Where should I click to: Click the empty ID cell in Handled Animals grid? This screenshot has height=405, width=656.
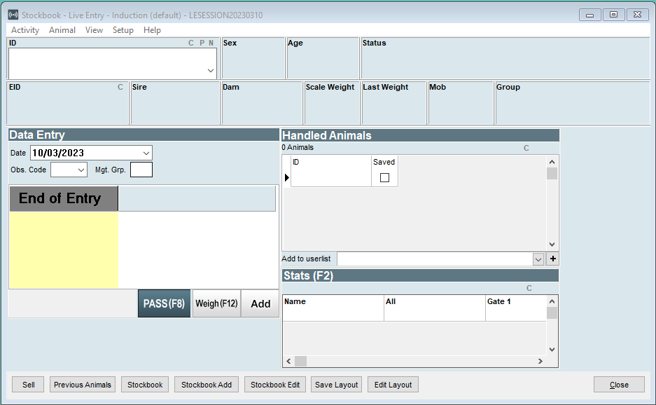331,177
